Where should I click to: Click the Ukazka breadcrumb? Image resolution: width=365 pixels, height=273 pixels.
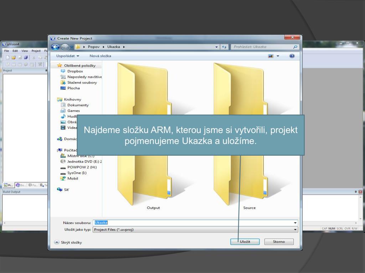[x=114, y=47]
